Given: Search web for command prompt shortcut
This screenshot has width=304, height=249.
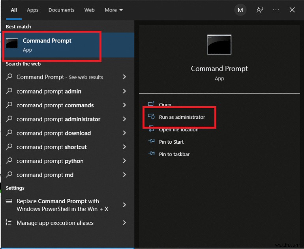Looking at the screenshot, I should click(x=52, y=147).
